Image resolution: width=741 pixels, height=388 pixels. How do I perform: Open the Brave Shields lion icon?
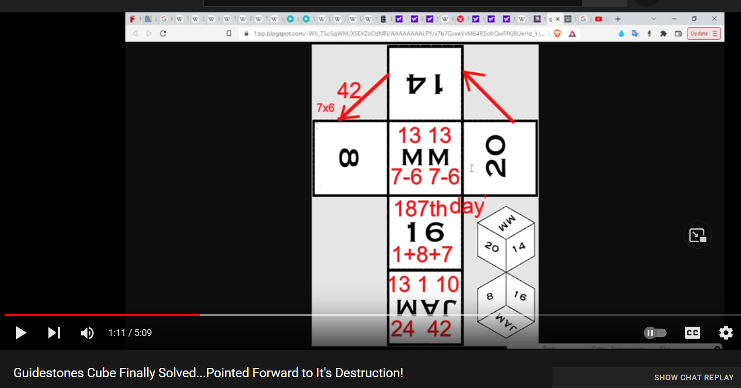[x=557, y=33]
